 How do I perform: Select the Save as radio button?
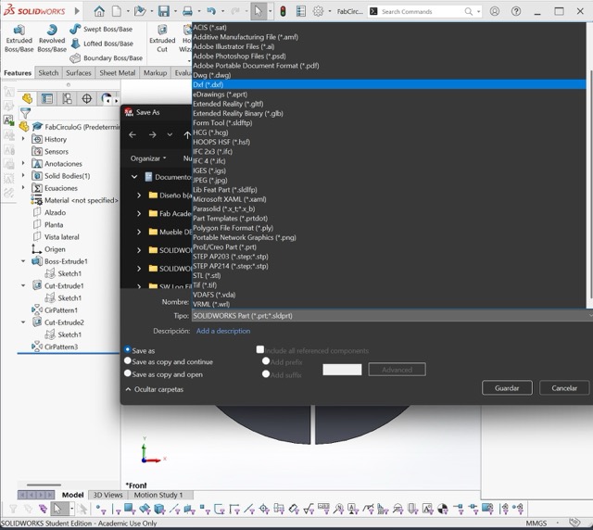pyautogui.click(x=128, y=350)
